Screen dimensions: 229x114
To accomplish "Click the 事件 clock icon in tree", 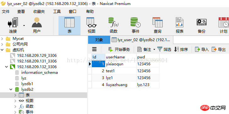I will click(21, 112).
